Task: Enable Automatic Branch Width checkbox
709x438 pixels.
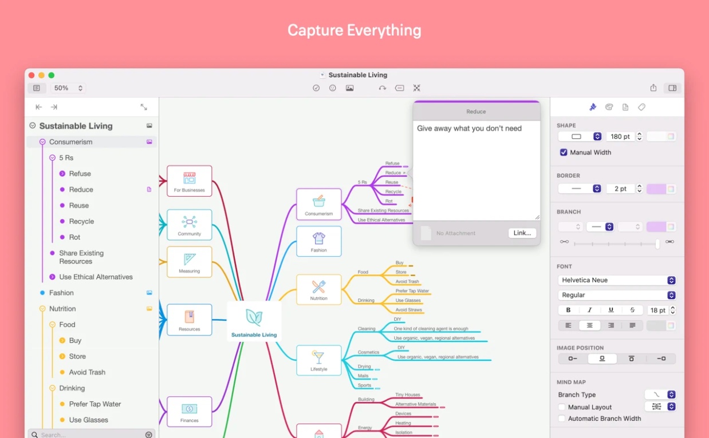Action: [562, 419]
